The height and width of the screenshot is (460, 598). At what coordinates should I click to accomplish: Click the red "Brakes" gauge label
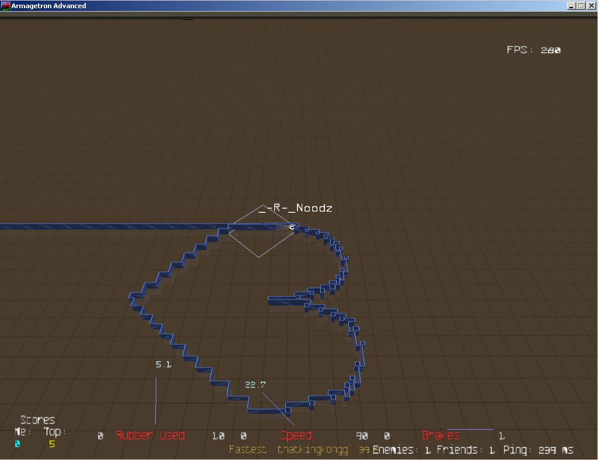[440, 436]
